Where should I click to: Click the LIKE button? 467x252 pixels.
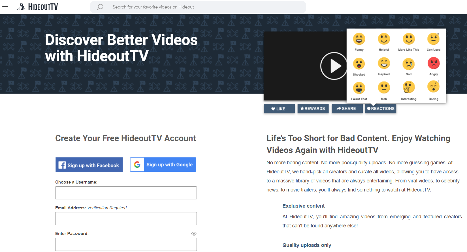(279, 109)
